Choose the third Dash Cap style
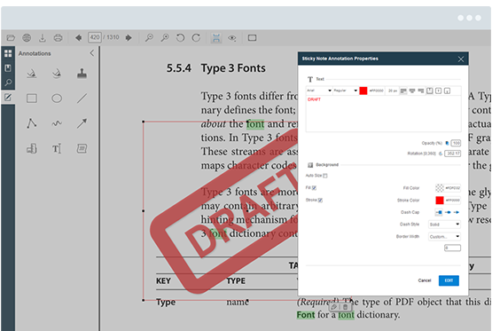 tap(457, 213)
